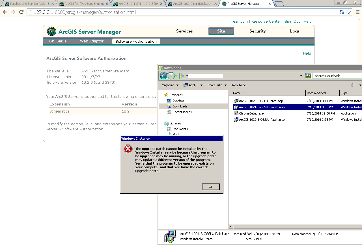The width and height of the screenshot is (362, 246).
Task: Select the ArcGIS-1021-S-OSSLU-Patch.msp file icon
Action: click(236, 107)
